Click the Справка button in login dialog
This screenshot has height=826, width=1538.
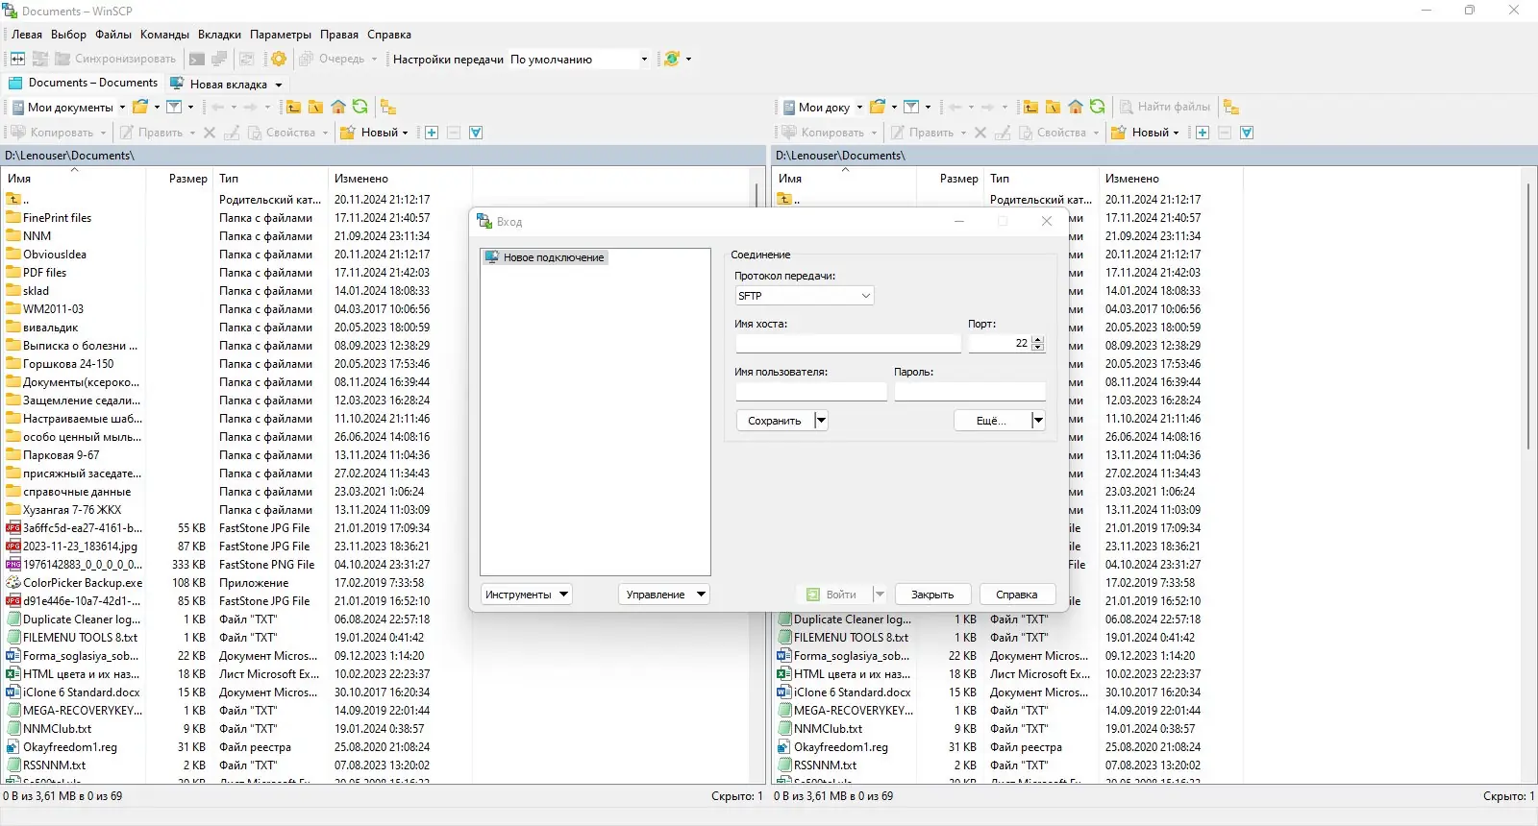pyautogui.click(x=1016, y=595)
